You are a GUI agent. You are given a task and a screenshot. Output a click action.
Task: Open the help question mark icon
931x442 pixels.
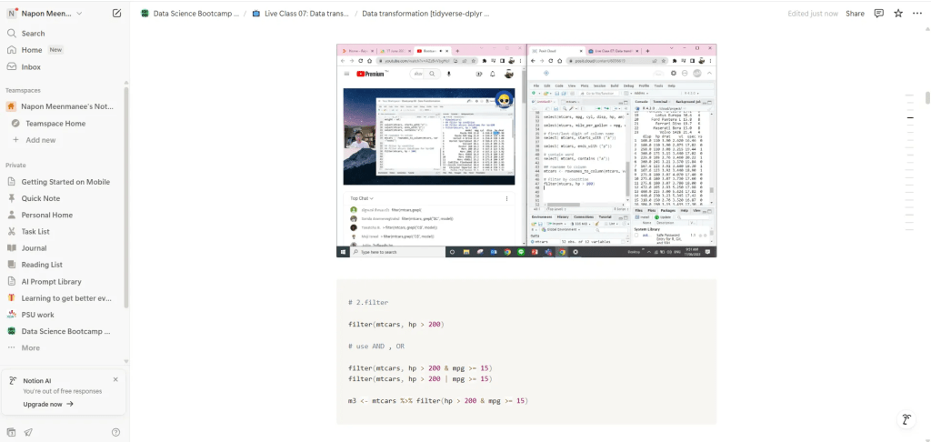click(x=115, y=432)
